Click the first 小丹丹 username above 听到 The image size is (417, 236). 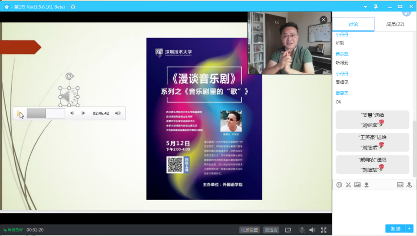[342, 35]
